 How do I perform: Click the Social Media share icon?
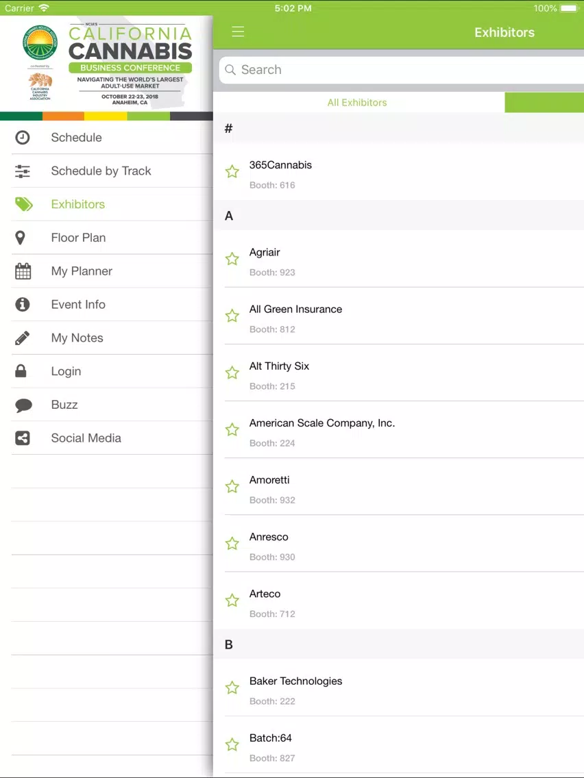23,438
